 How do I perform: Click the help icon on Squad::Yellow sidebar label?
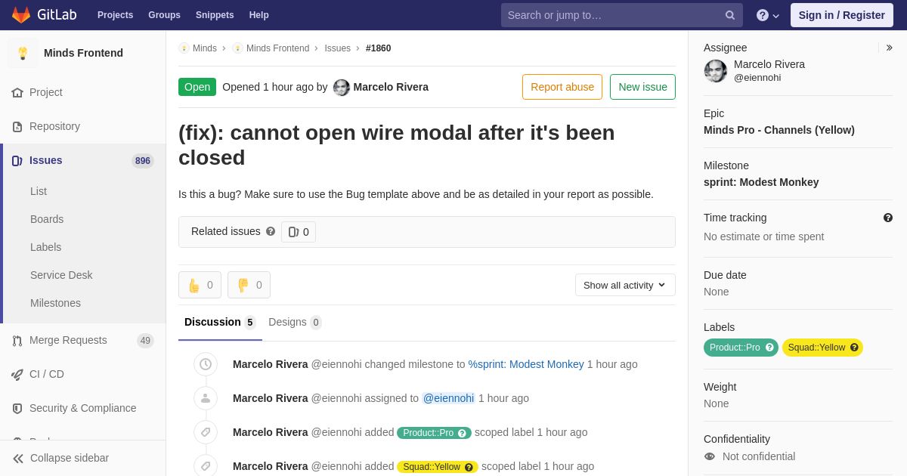click(x=854, y=348)
